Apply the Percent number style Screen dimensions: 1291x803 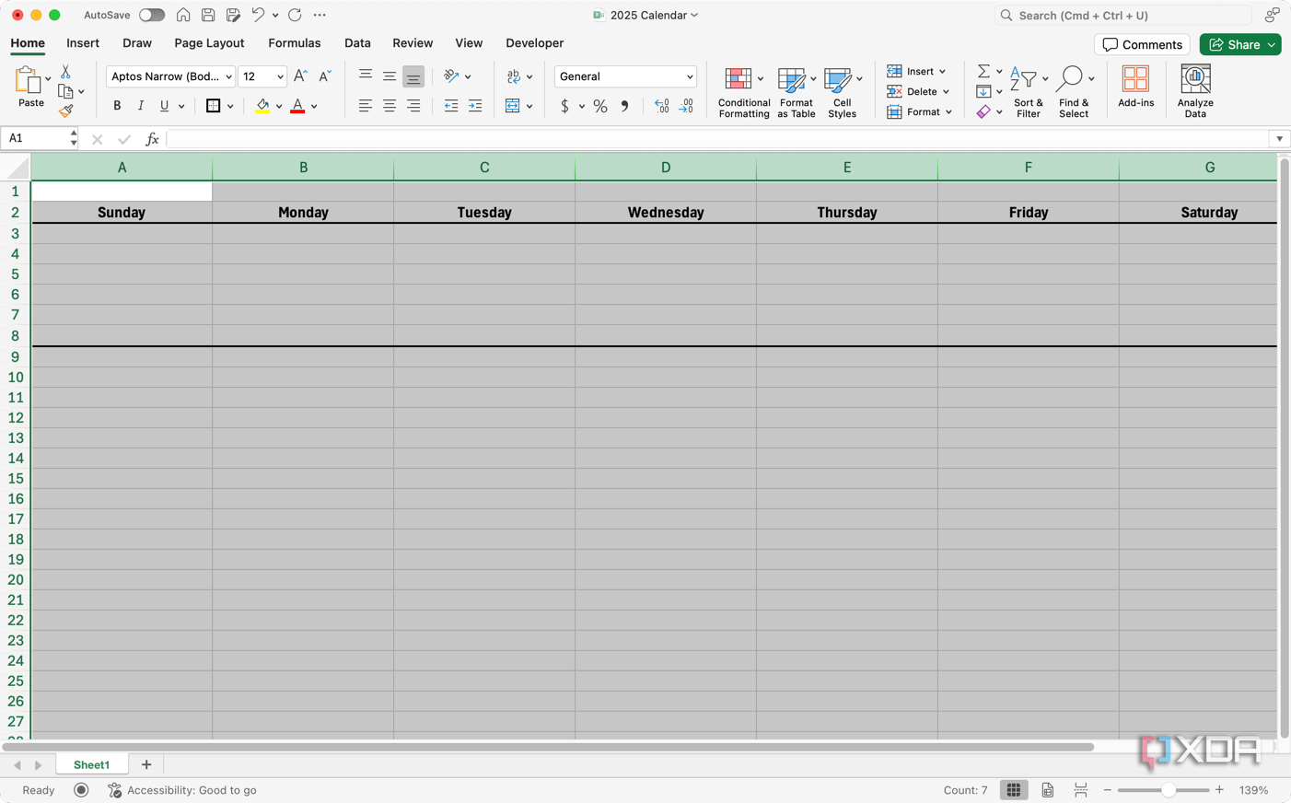click(599, 107)
